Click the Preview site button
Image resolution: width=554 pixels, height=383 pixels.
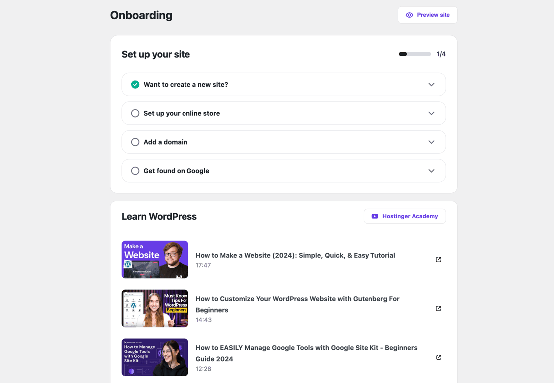click(427, 15)
